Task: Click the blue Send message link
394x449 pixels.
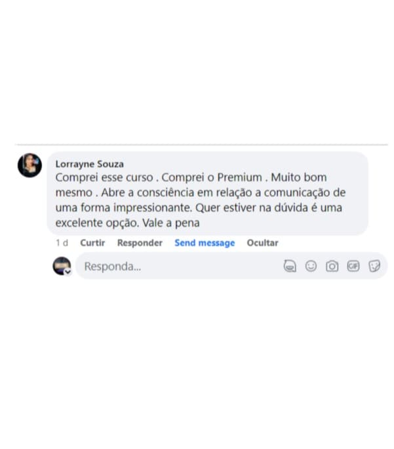Action: (x=205, y=243)
